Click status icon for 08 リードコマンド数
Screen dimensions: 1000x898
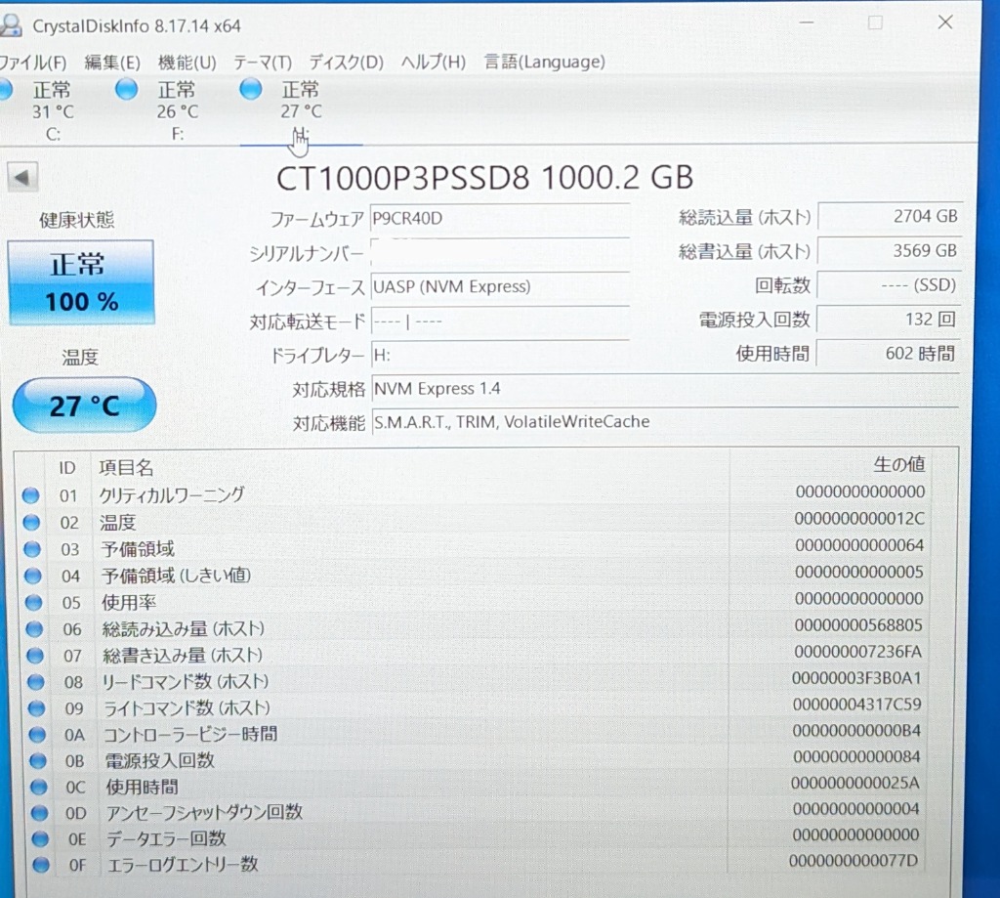point(36,682)
